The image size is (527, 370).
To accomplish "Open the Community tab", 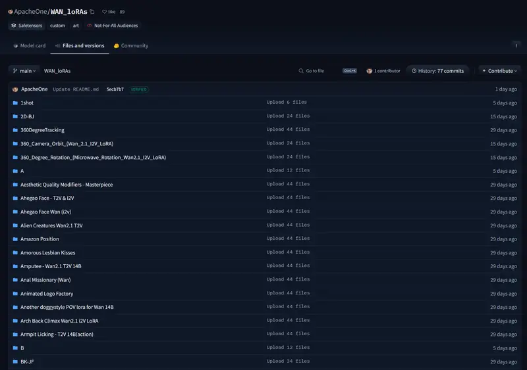I will 131,46.
